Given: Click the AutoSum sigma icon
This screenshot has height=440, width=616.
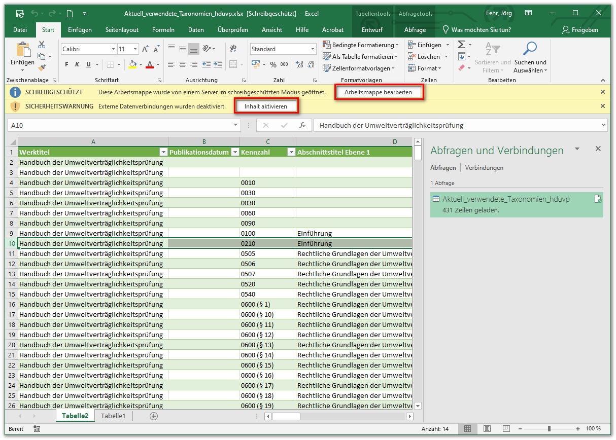Looking at the screenshot, I should point(461,45).
